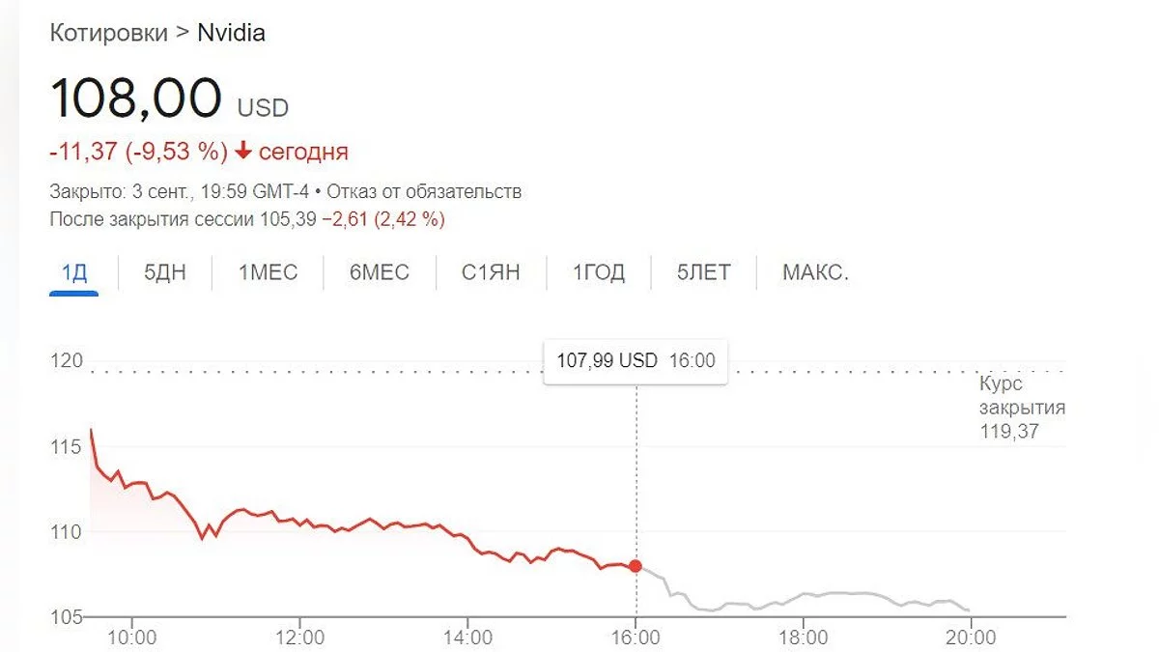
Task: Click the Nvidia breadcrumb title
Action: pos(231,33)
